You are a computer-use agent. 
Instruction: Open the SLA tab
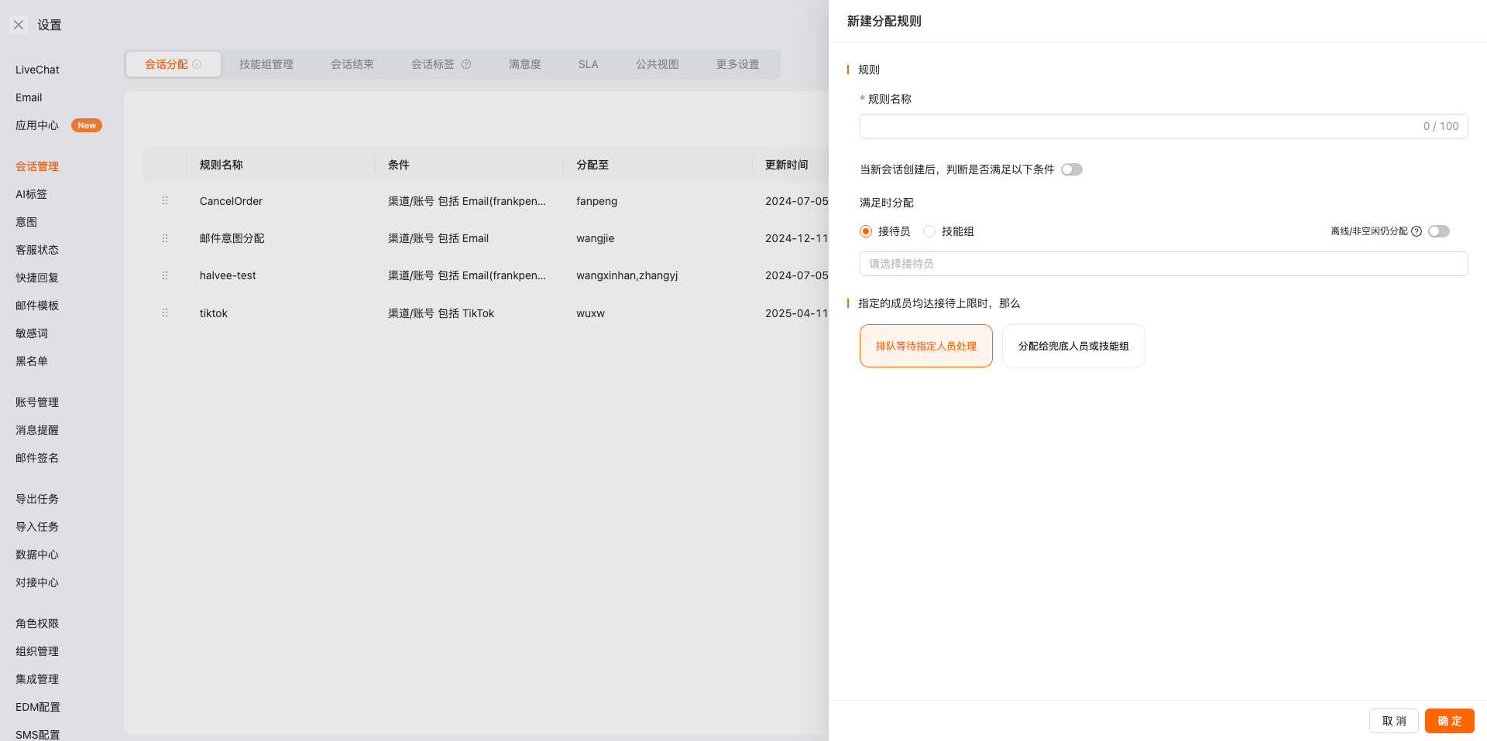tap(588, 64)
